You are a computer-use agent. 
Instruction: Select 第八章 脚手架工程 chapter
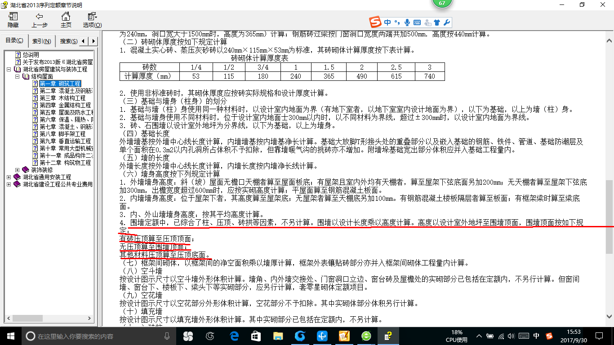pos(62,134)
